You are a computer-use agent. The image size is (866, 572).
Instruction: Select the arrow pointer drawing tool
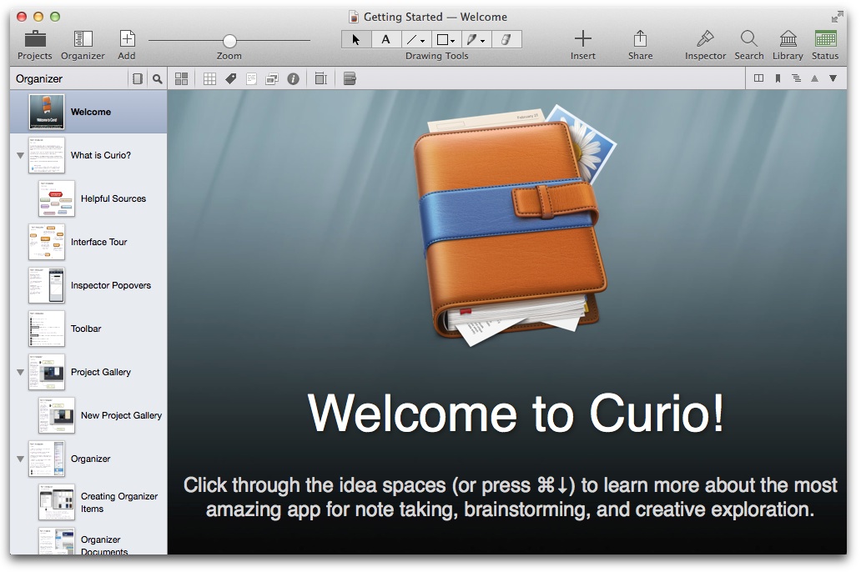[356, 40]
